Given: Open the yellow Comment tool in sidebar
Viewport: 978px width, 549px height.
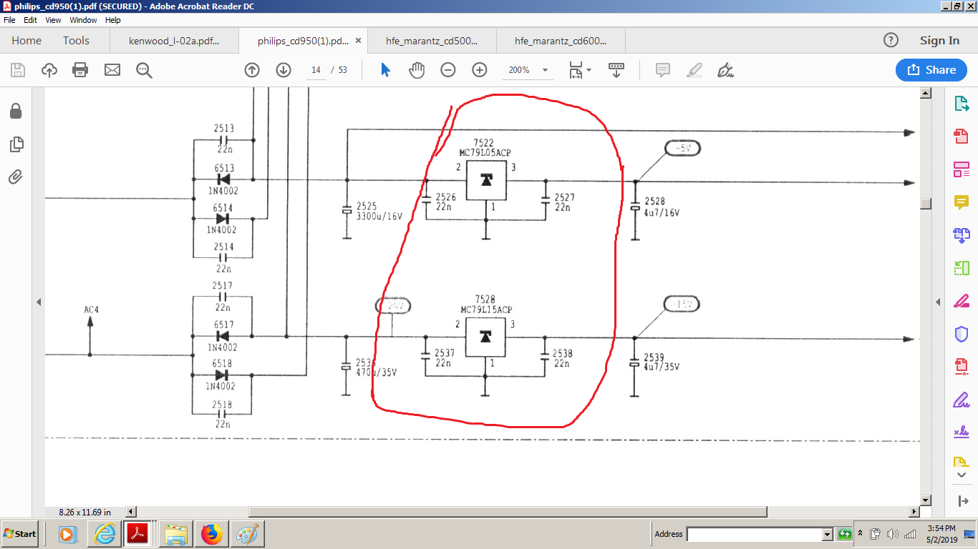Looking at the screenshot, I should [x=962, y=202].
